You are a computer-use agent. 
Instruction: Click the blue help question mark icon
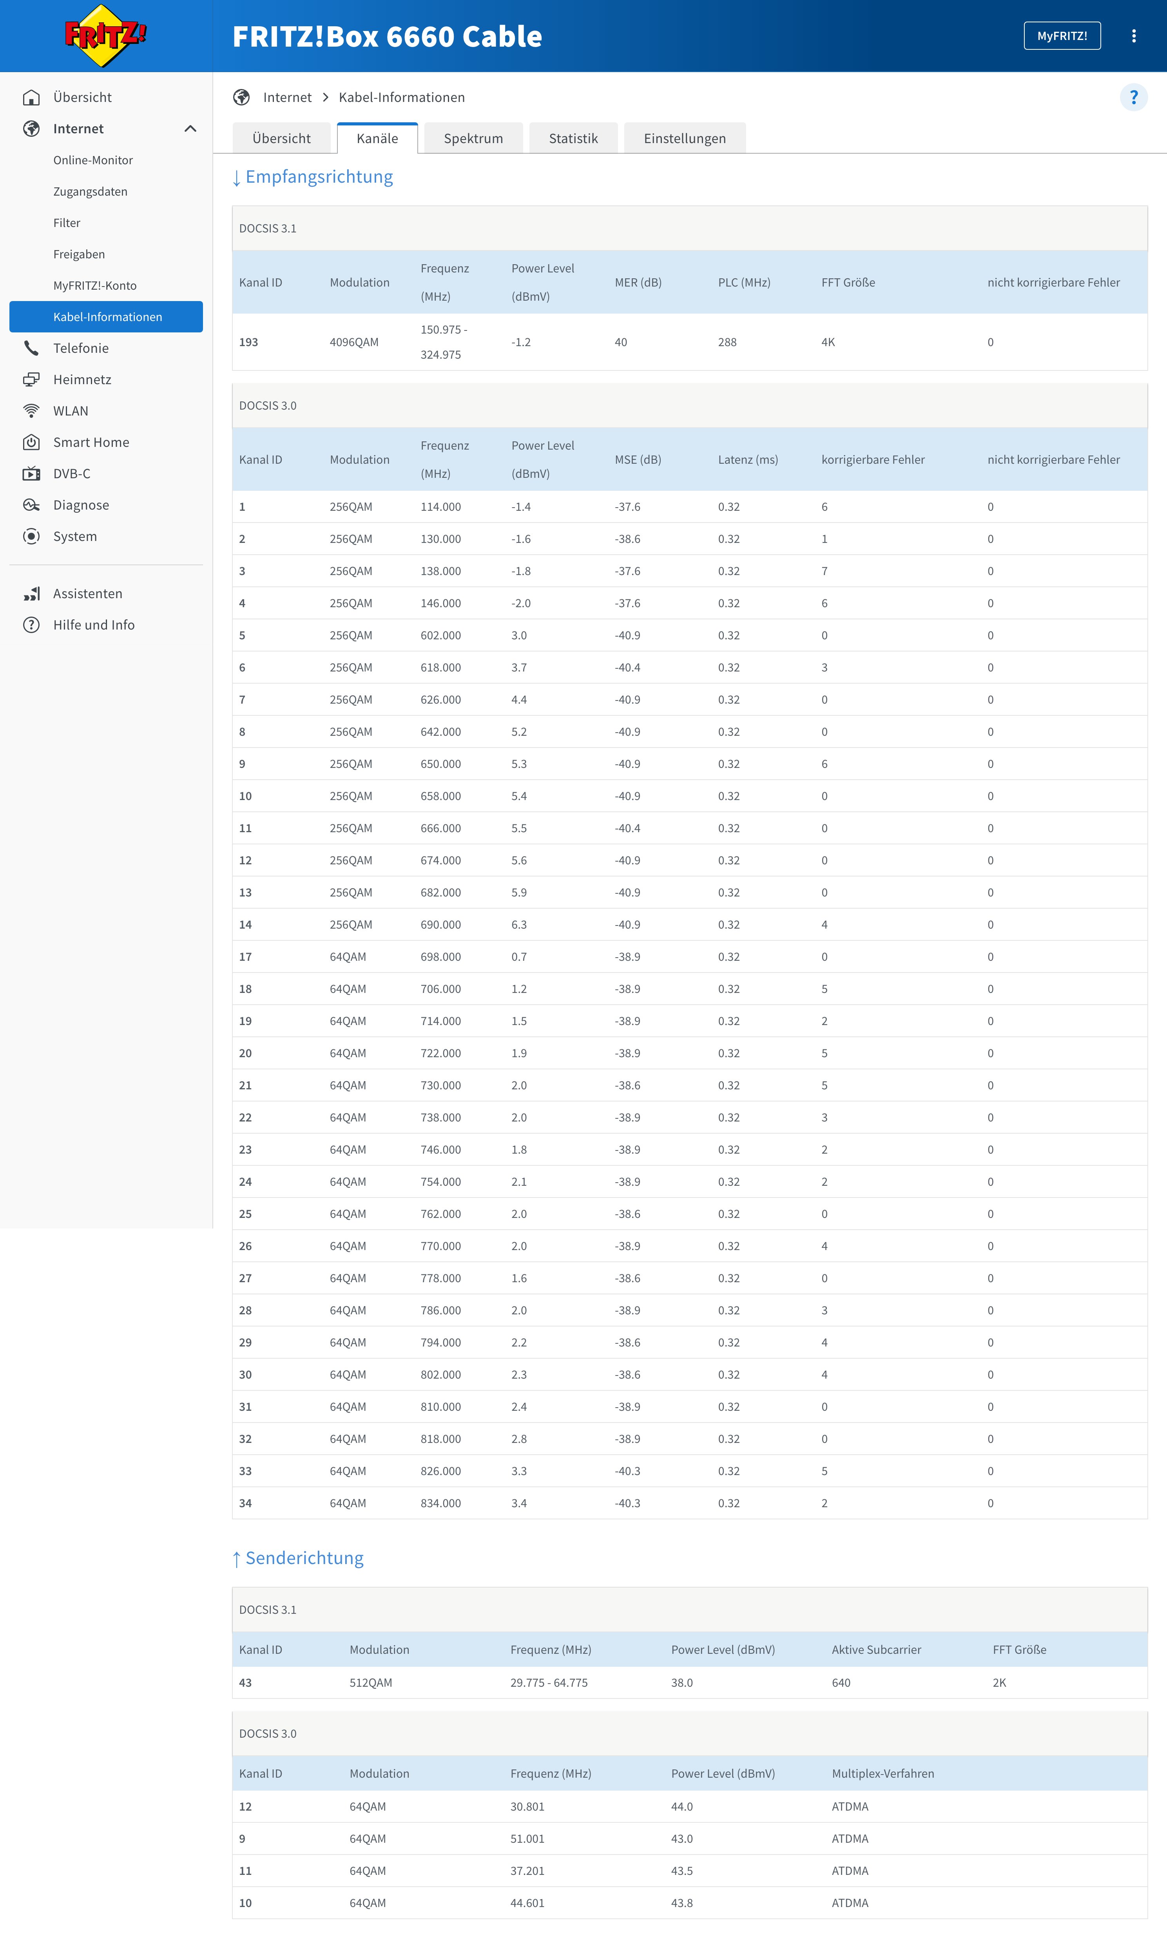[x=1133, y=98]
